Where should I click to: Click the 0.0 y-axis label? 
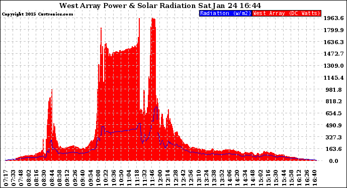(x=334, y=161)
